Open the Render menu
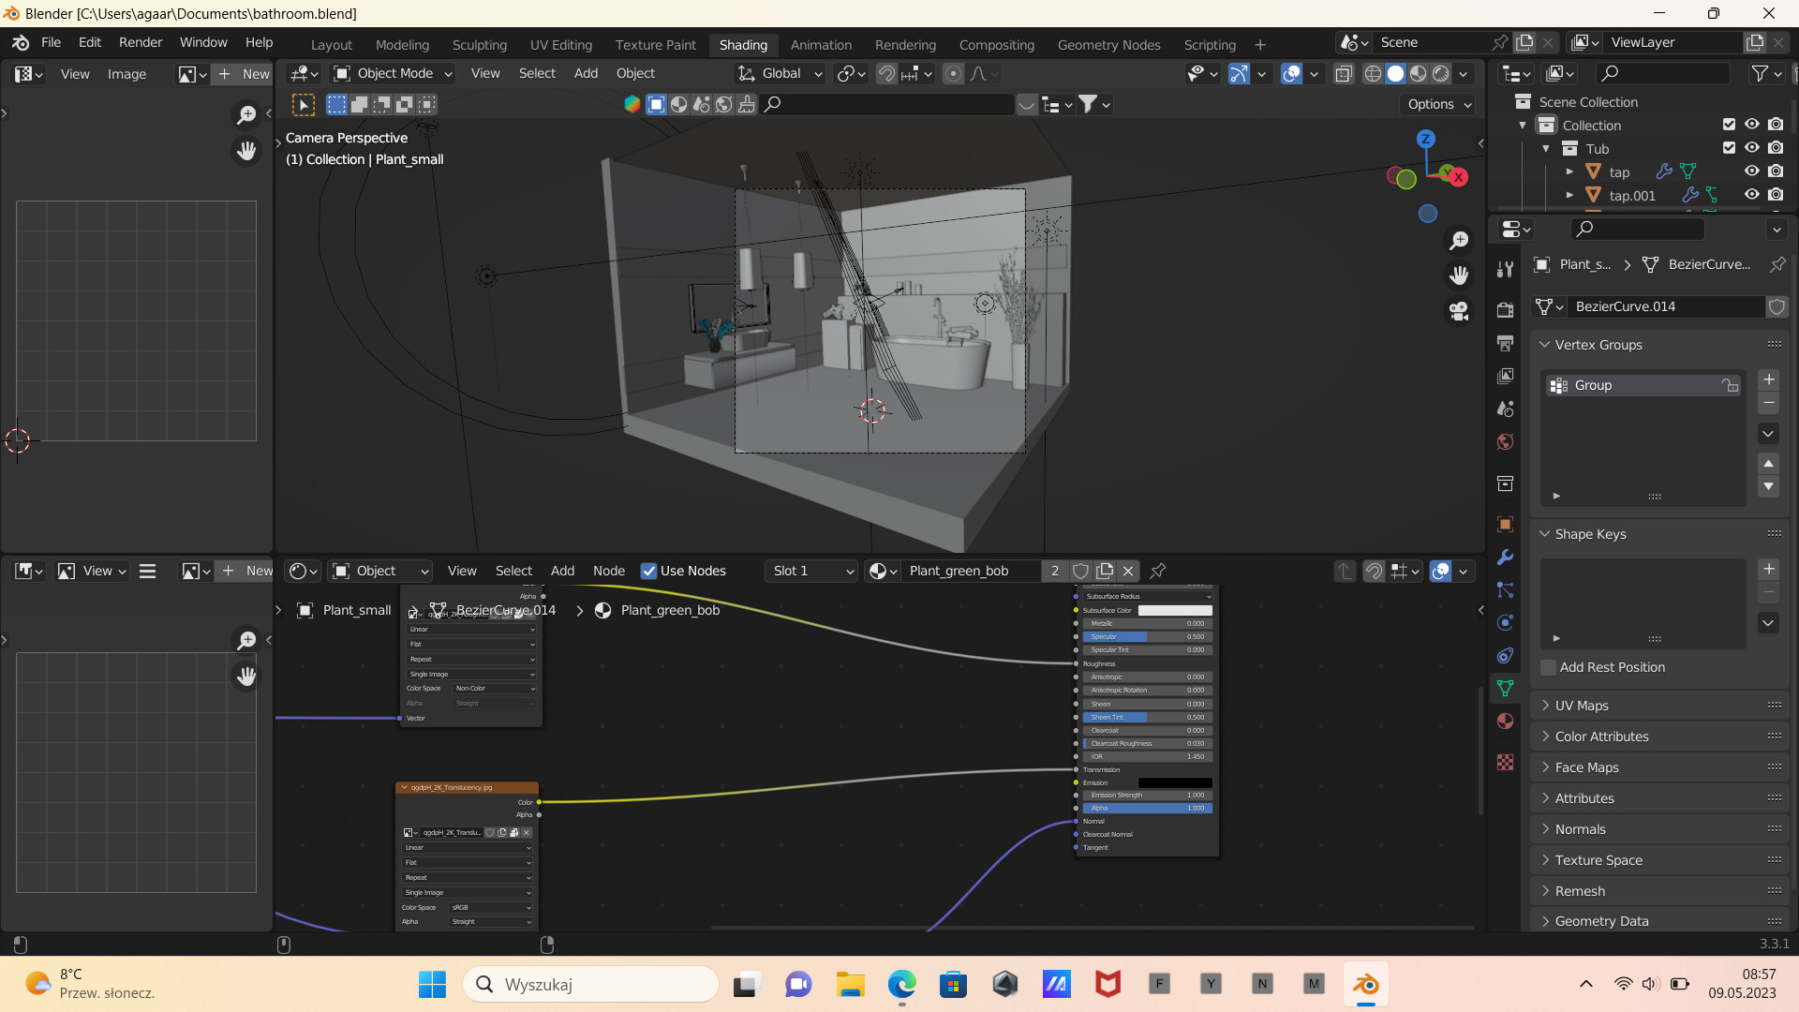The width and height of the screenshot is (1799, 1012). click(x=141, y=42)
